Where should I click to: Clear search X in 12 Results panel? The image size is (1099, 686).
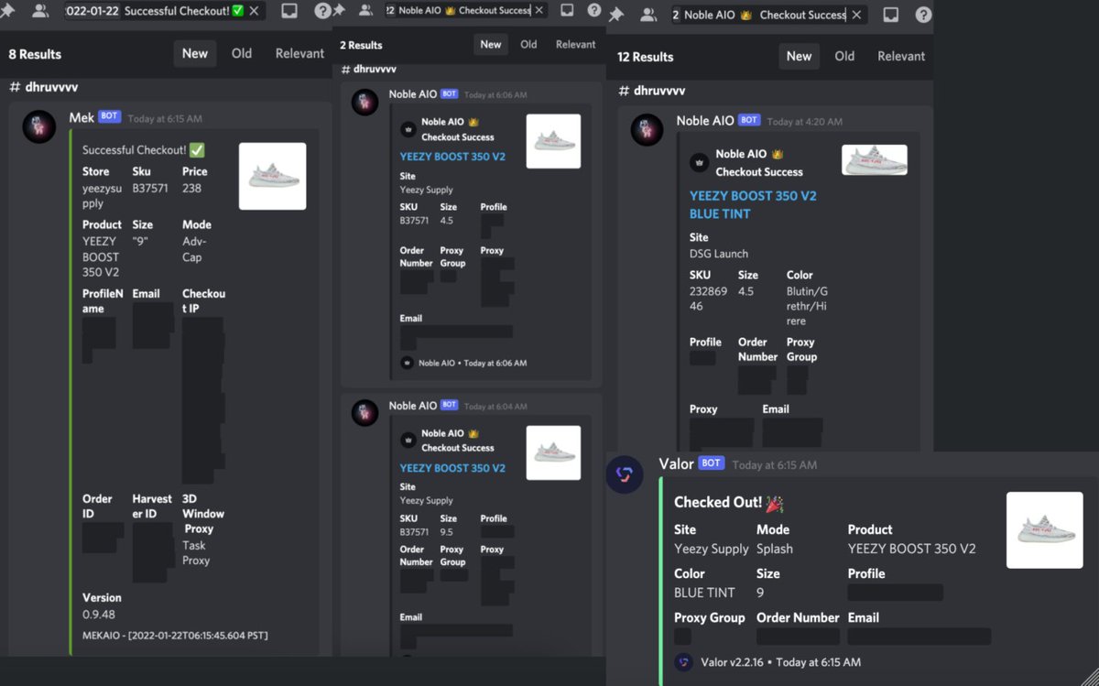(x=857, y=15)
